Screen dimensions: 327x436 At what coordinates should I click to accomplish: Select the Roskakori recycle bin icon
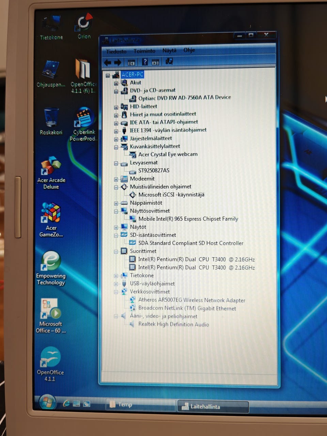pos(51,121)
